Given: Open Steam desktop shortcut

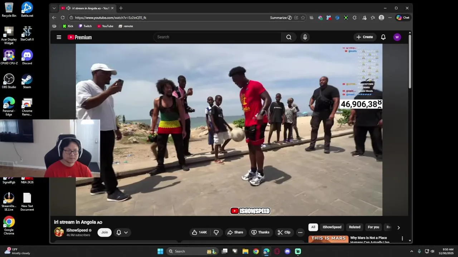Looking at the screenshot, I should [27, 81].
